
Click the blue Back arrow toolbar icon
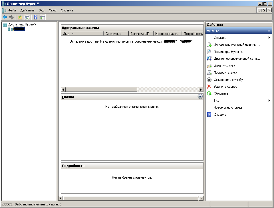coord(5,17)
